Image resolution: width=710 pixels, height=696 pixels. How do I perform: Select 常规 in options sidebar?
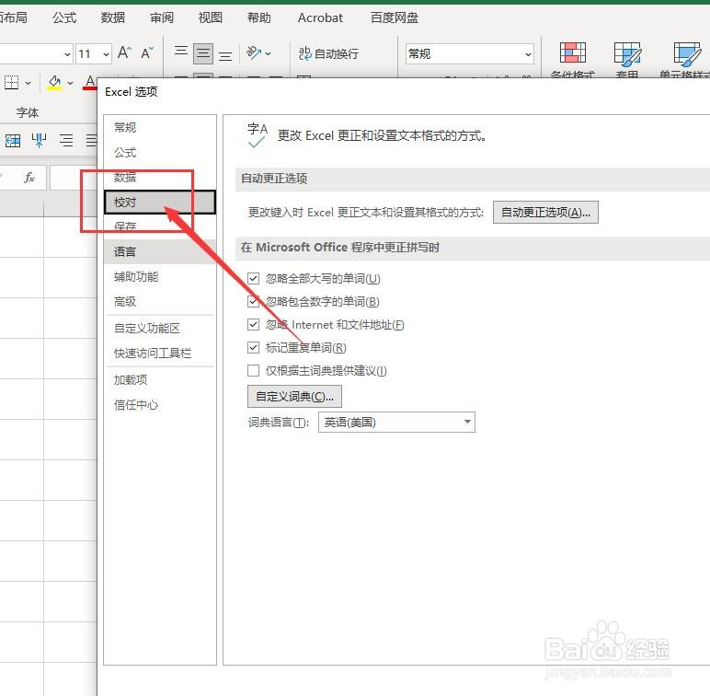[x=160, y=127]
